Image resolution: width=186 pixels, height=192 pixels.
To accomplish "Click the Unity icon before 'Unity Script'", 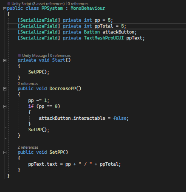I will click(9, 4).
